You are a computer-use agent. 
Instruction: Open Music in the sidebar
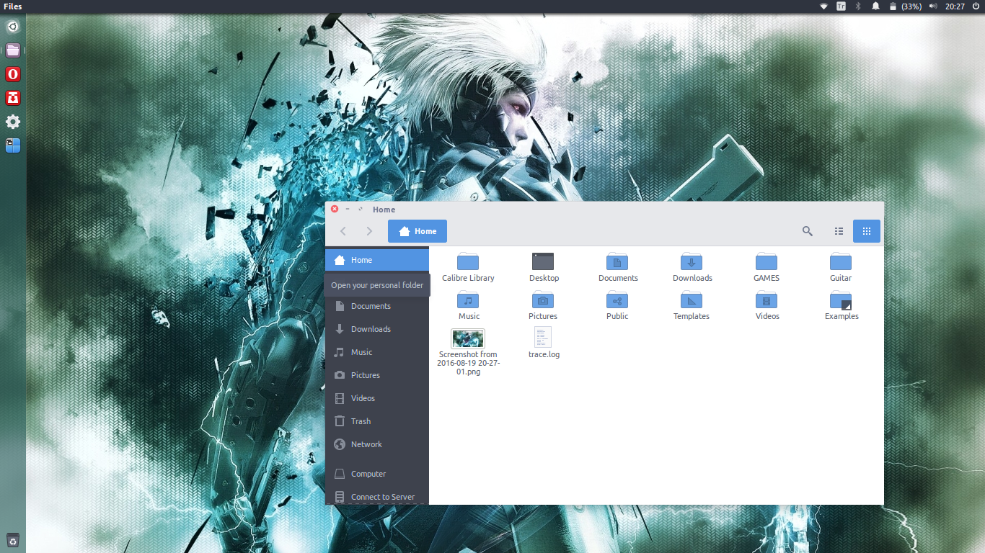(x=377, y=352)
